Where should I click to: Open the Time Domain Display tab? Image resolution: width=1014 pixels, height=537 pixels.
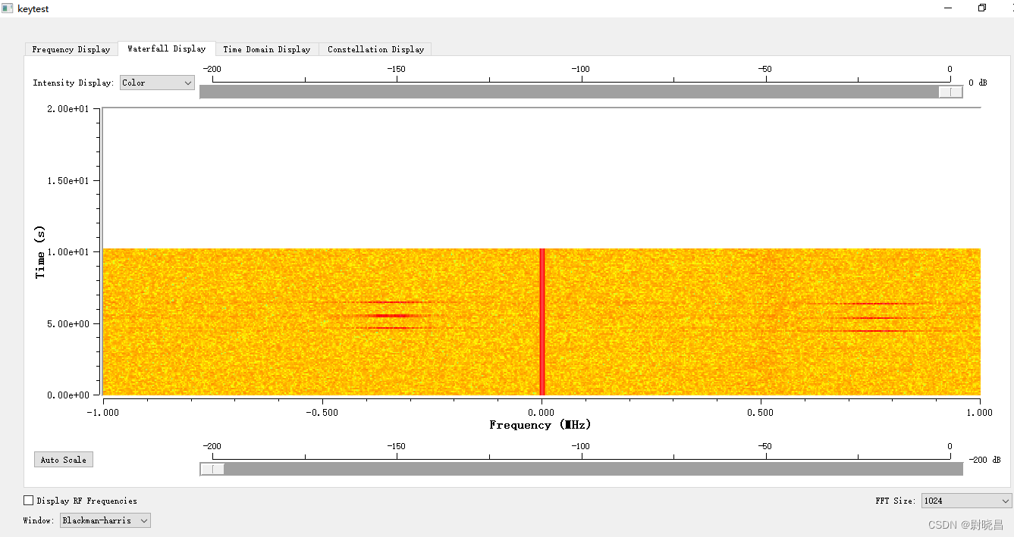267,48
